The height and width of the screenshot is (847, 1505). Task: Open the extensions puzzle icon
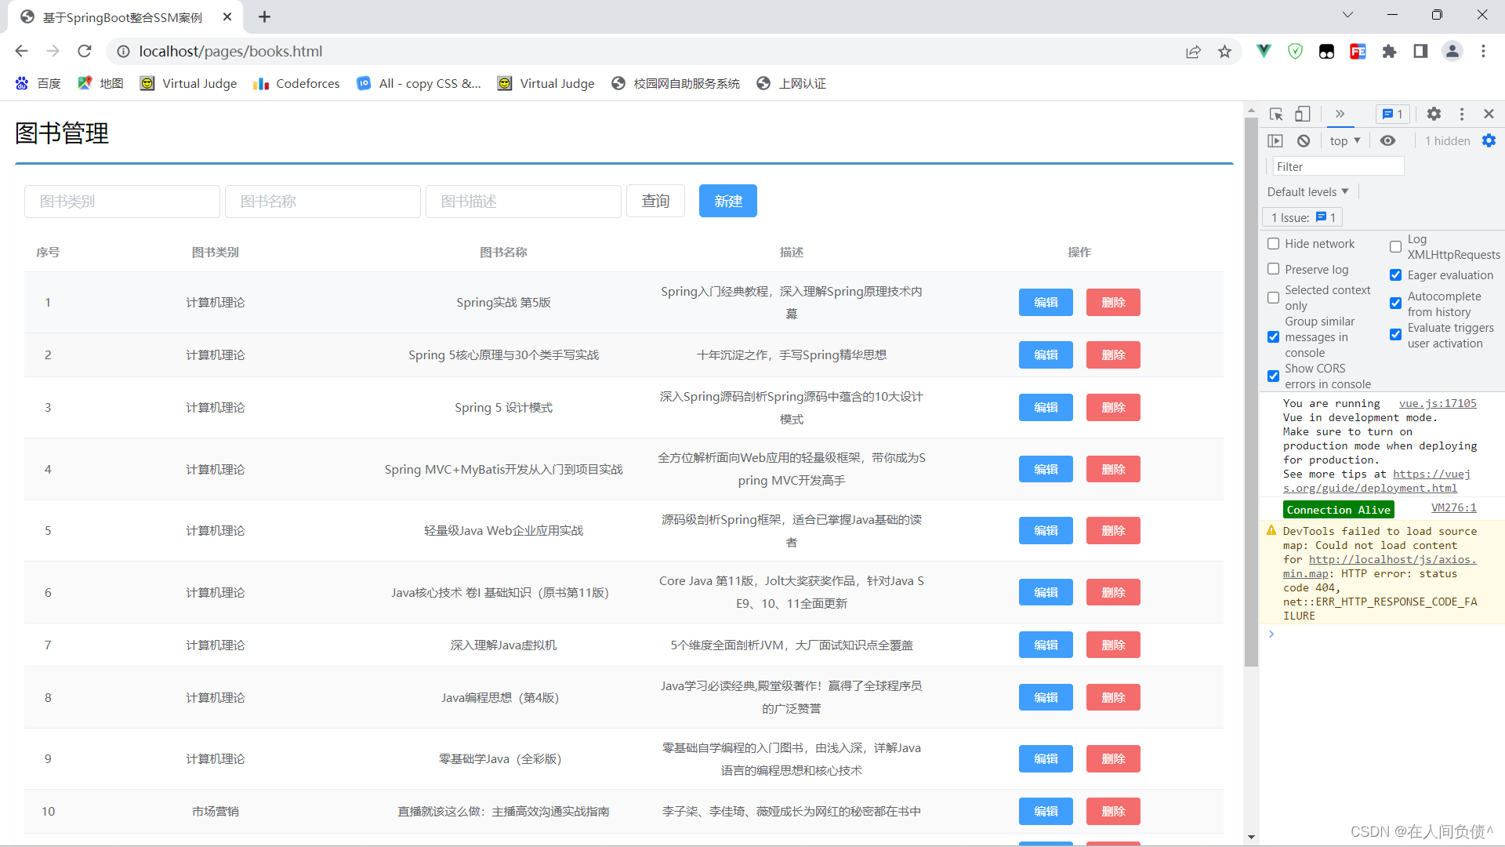pyautogui.click(x=1389, y=51)
